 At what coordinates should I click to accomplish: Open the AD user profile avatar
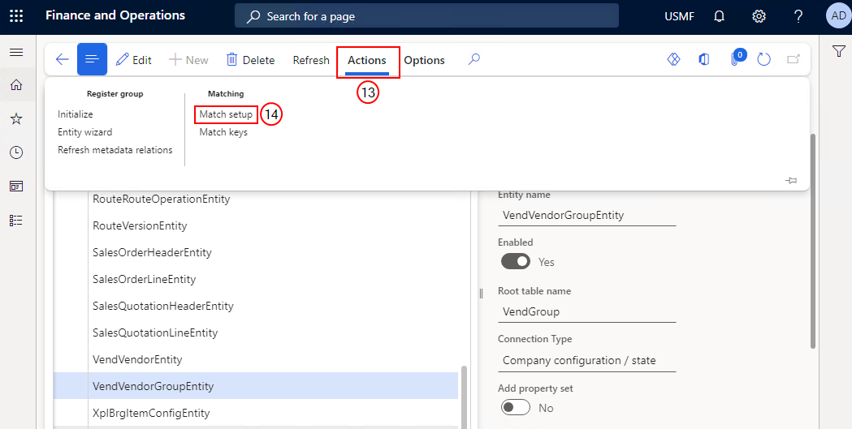point(838,16)
